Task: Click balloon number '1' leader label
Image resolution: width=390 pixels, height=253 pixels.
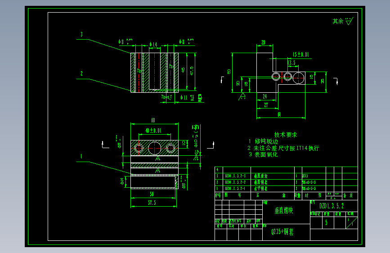Action: click(81, 156)
